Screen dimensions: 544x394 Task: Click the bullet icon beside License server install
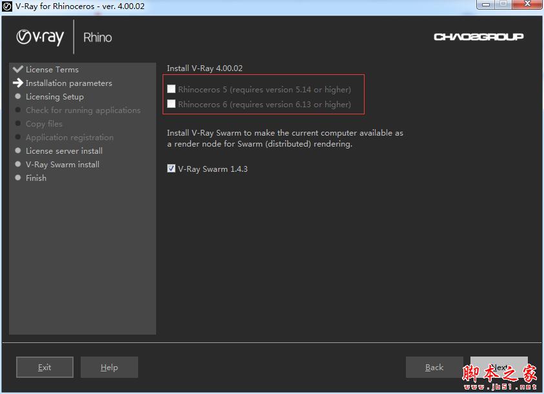click(x=18, y=150)
